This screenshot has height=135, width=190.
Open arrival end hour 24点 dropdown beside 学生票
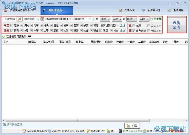tap(144, 19)
